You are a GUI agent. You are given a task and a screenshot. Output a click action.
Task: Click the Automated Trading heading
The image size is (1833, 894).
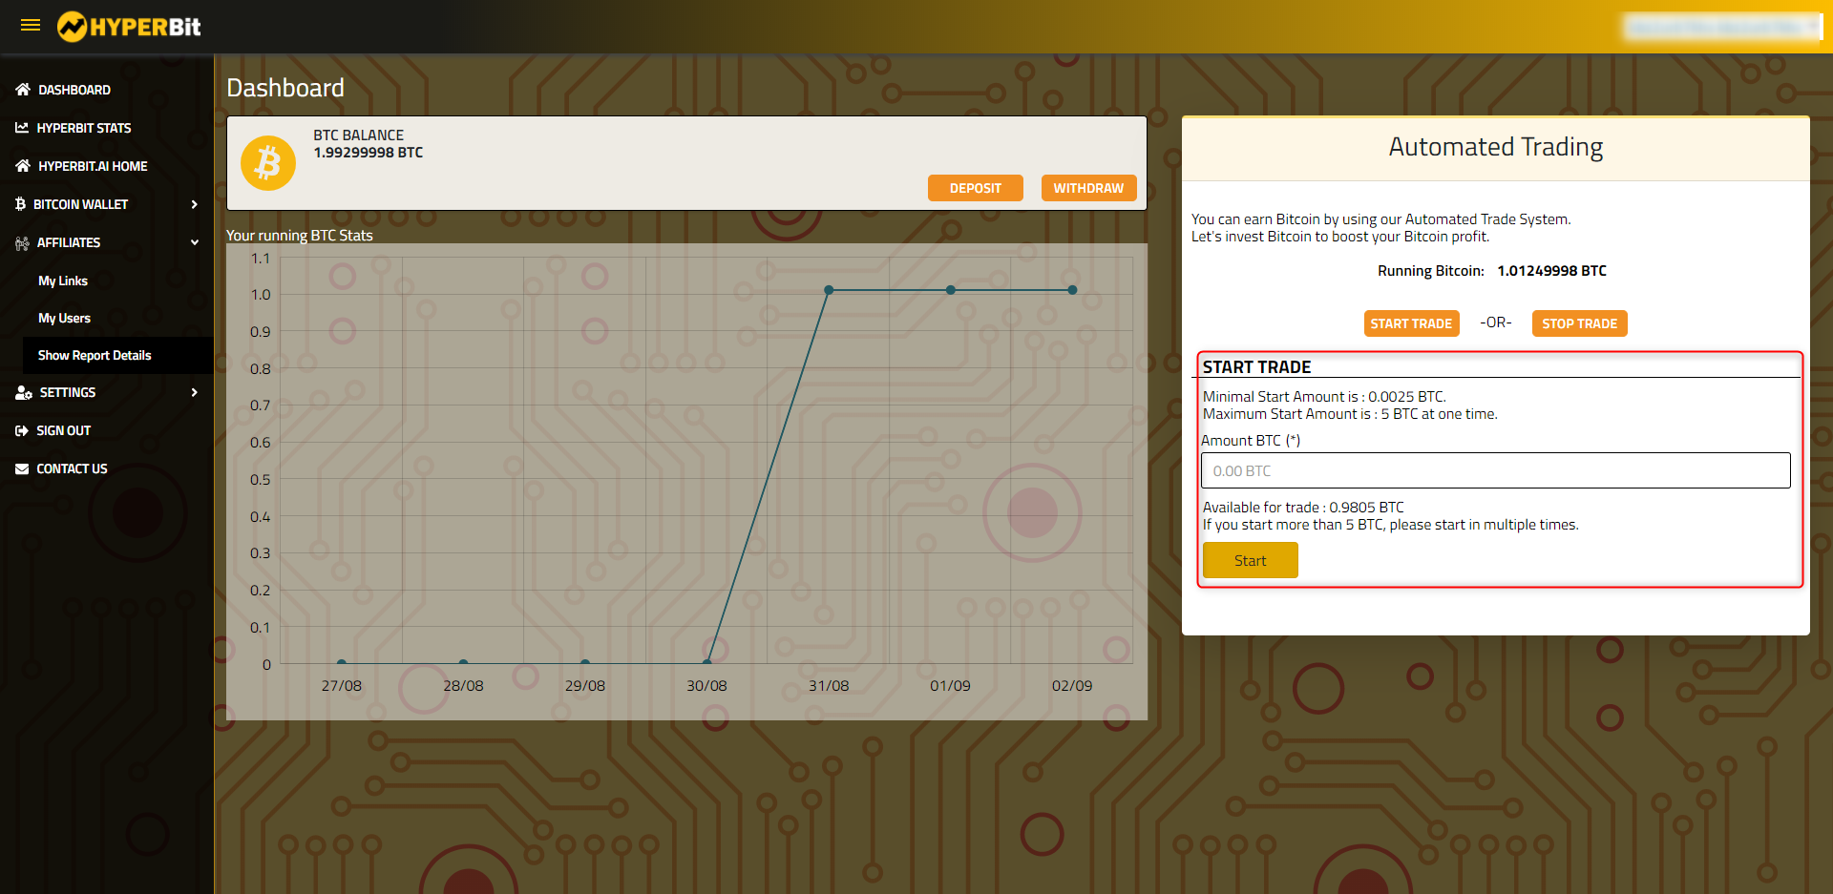[1495, 147]
